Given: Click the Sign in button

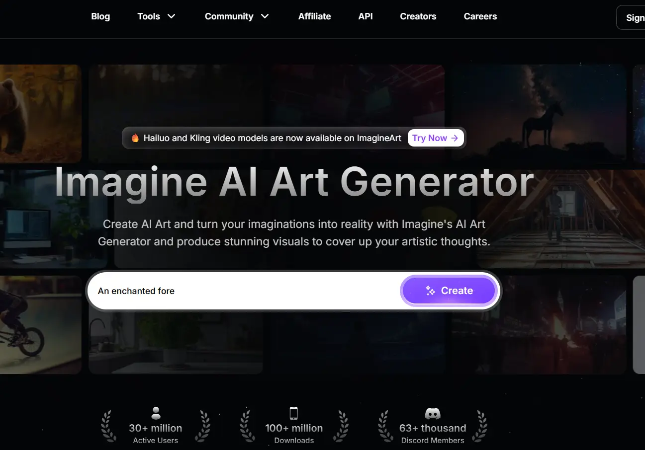Looking at the screenshot, I should pyautogui.click(x=631, y=17).
